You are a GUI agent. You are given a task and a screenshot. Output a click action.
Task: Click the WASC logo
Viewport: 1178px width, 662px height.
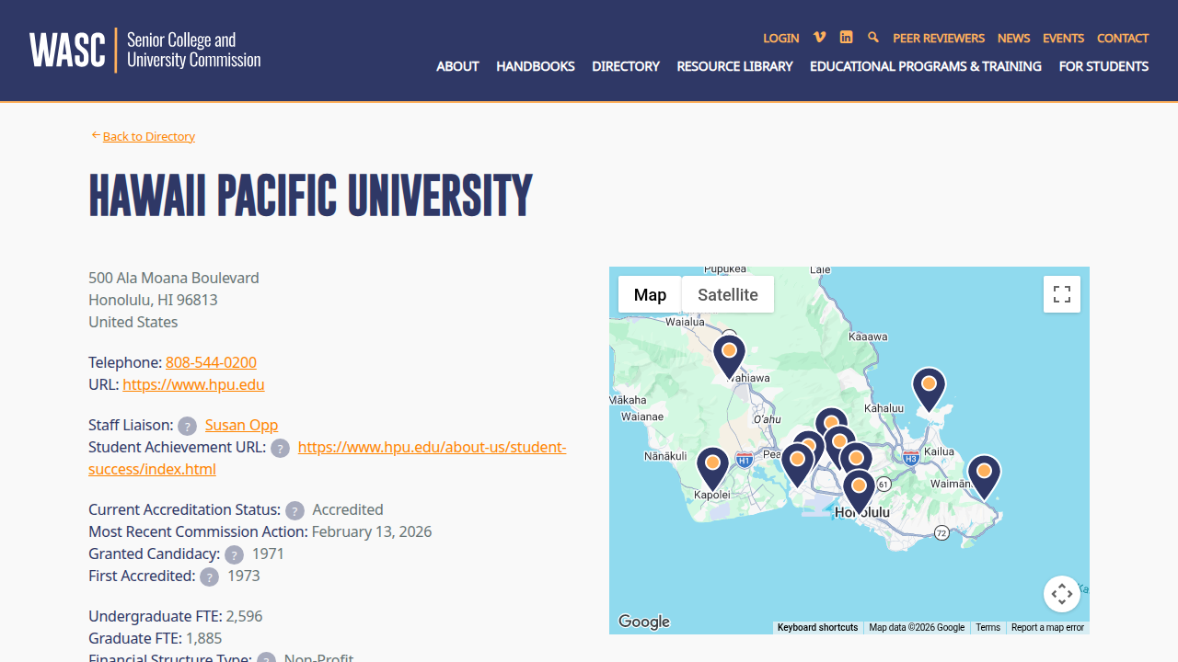144,50
